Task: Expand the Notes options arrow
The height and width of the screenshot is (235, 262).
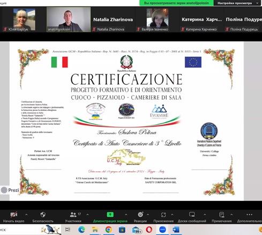Action: [x=231, y=215]
